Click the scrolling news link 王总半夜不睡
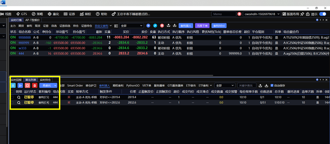Screen dimensions: 330x144 point(131,14)
